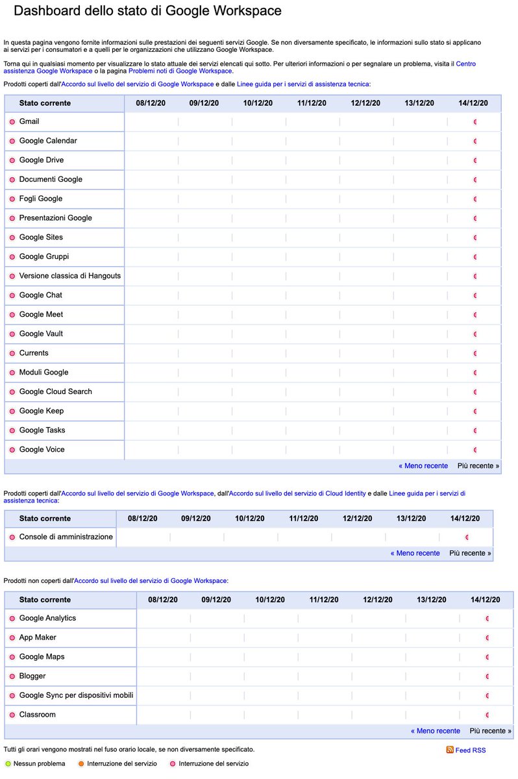Click Google Tasks' outage icon under 14/12/20

pyautogui.click(x=476, y=431)
